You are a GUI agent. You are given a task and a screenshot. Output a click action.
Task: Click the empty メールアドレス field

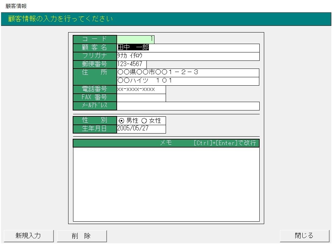188,106
